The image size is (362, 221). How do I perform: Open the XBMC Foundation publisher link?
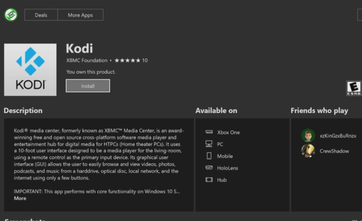[87, 60]
